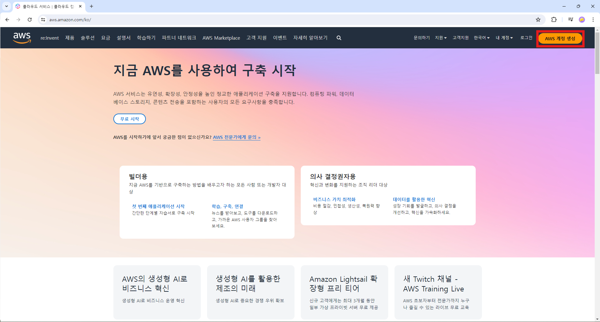This screenshot has width=600, height=322.
Task: Close the AWS browser tab
Action: [x=80, y=6]
